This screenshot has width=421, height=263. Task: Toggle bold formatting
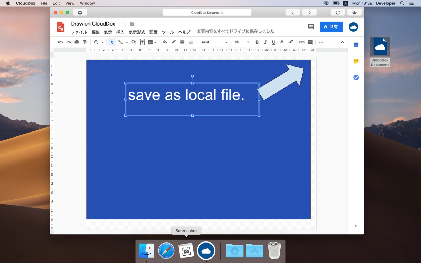[257, 42]
